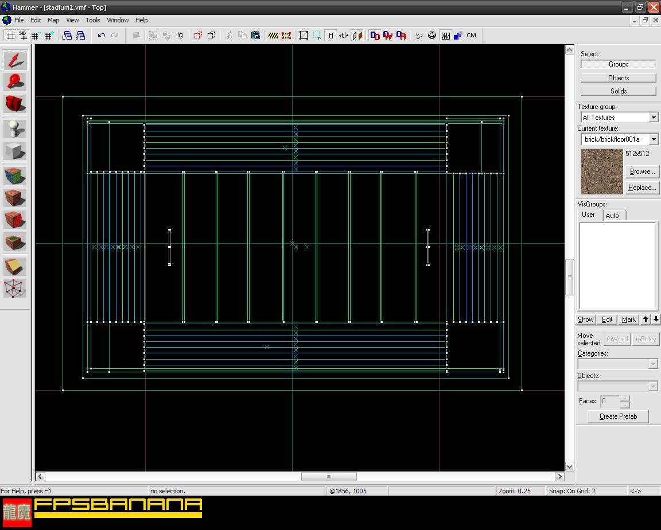Activate the Magnify tool
Screen dimensions: 661x530
coord(15,82)
